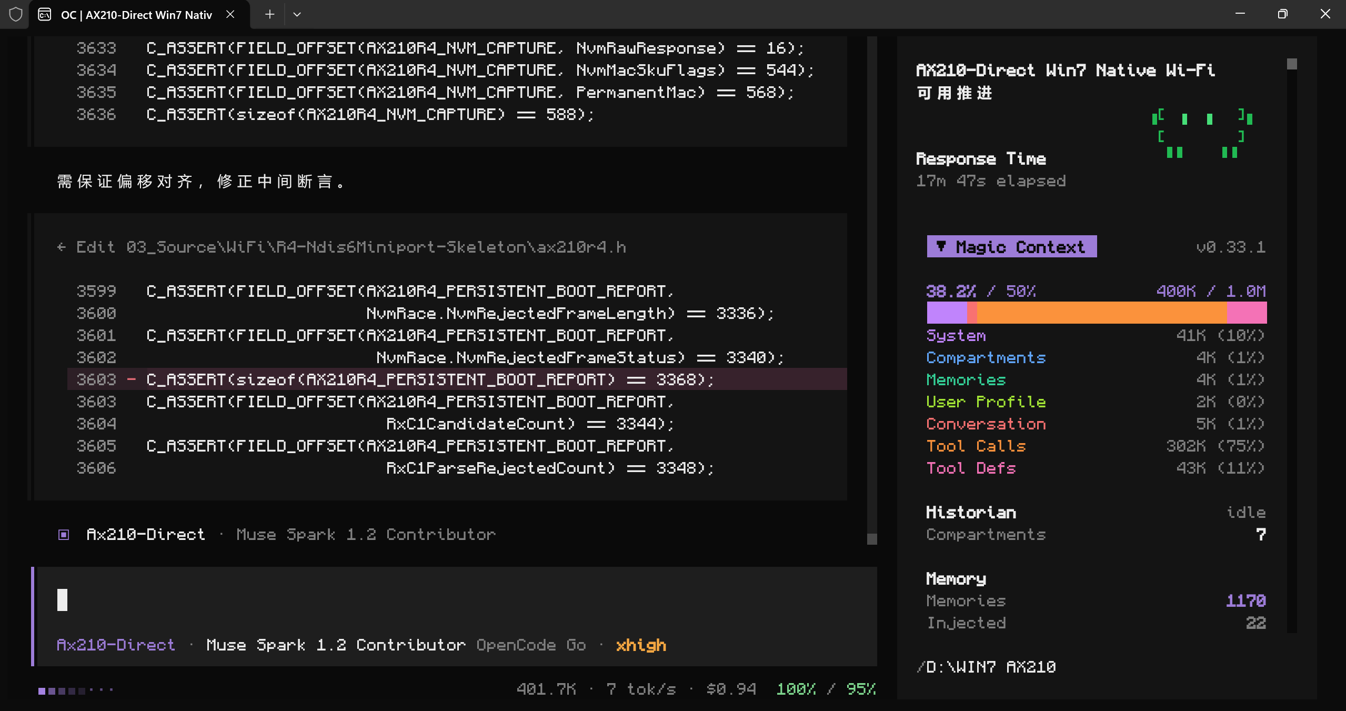Click the User Profile usage row
1346x711 pixels.
click(x=1096, y=402)
